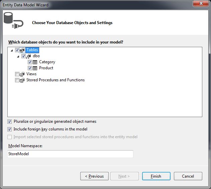Image resolution: width=211 pixels, height=189 pixels.
Task: Select the Tables tree label
Action: point(32,50)
